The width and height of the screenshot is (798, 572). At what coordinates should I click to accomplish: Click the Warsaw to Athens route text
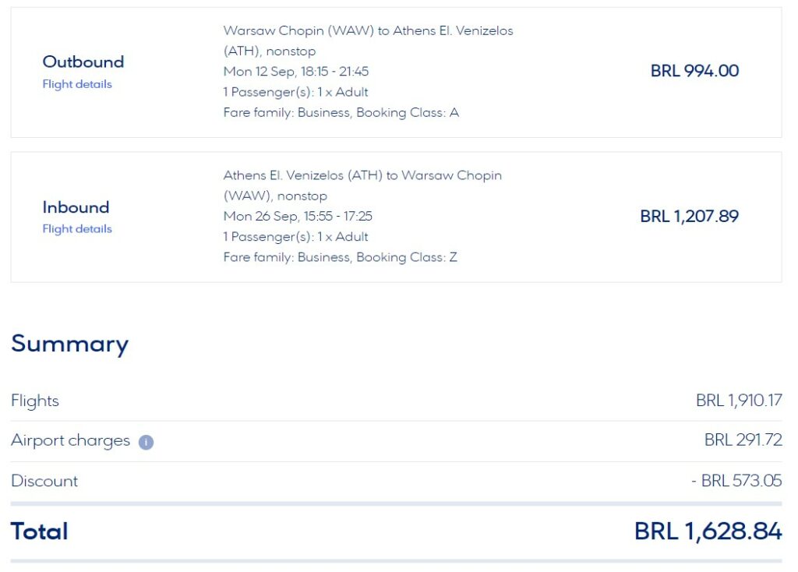pos(368,41)
